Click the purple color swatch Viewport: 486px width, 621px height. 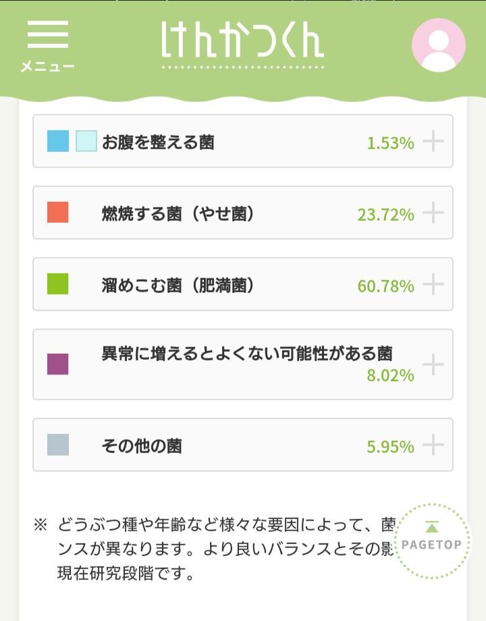[x=58, y=364]
